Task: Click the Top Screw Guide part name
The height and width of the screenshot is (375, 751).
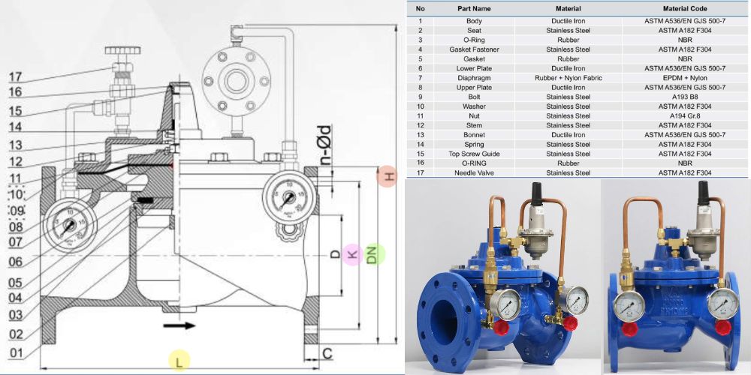Action: point(474,154)
